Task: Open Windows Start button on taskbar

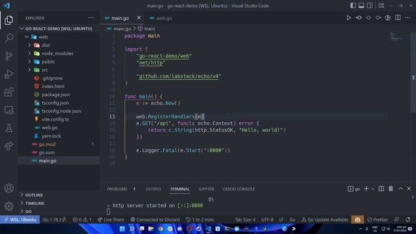Action: pos(122,229)
